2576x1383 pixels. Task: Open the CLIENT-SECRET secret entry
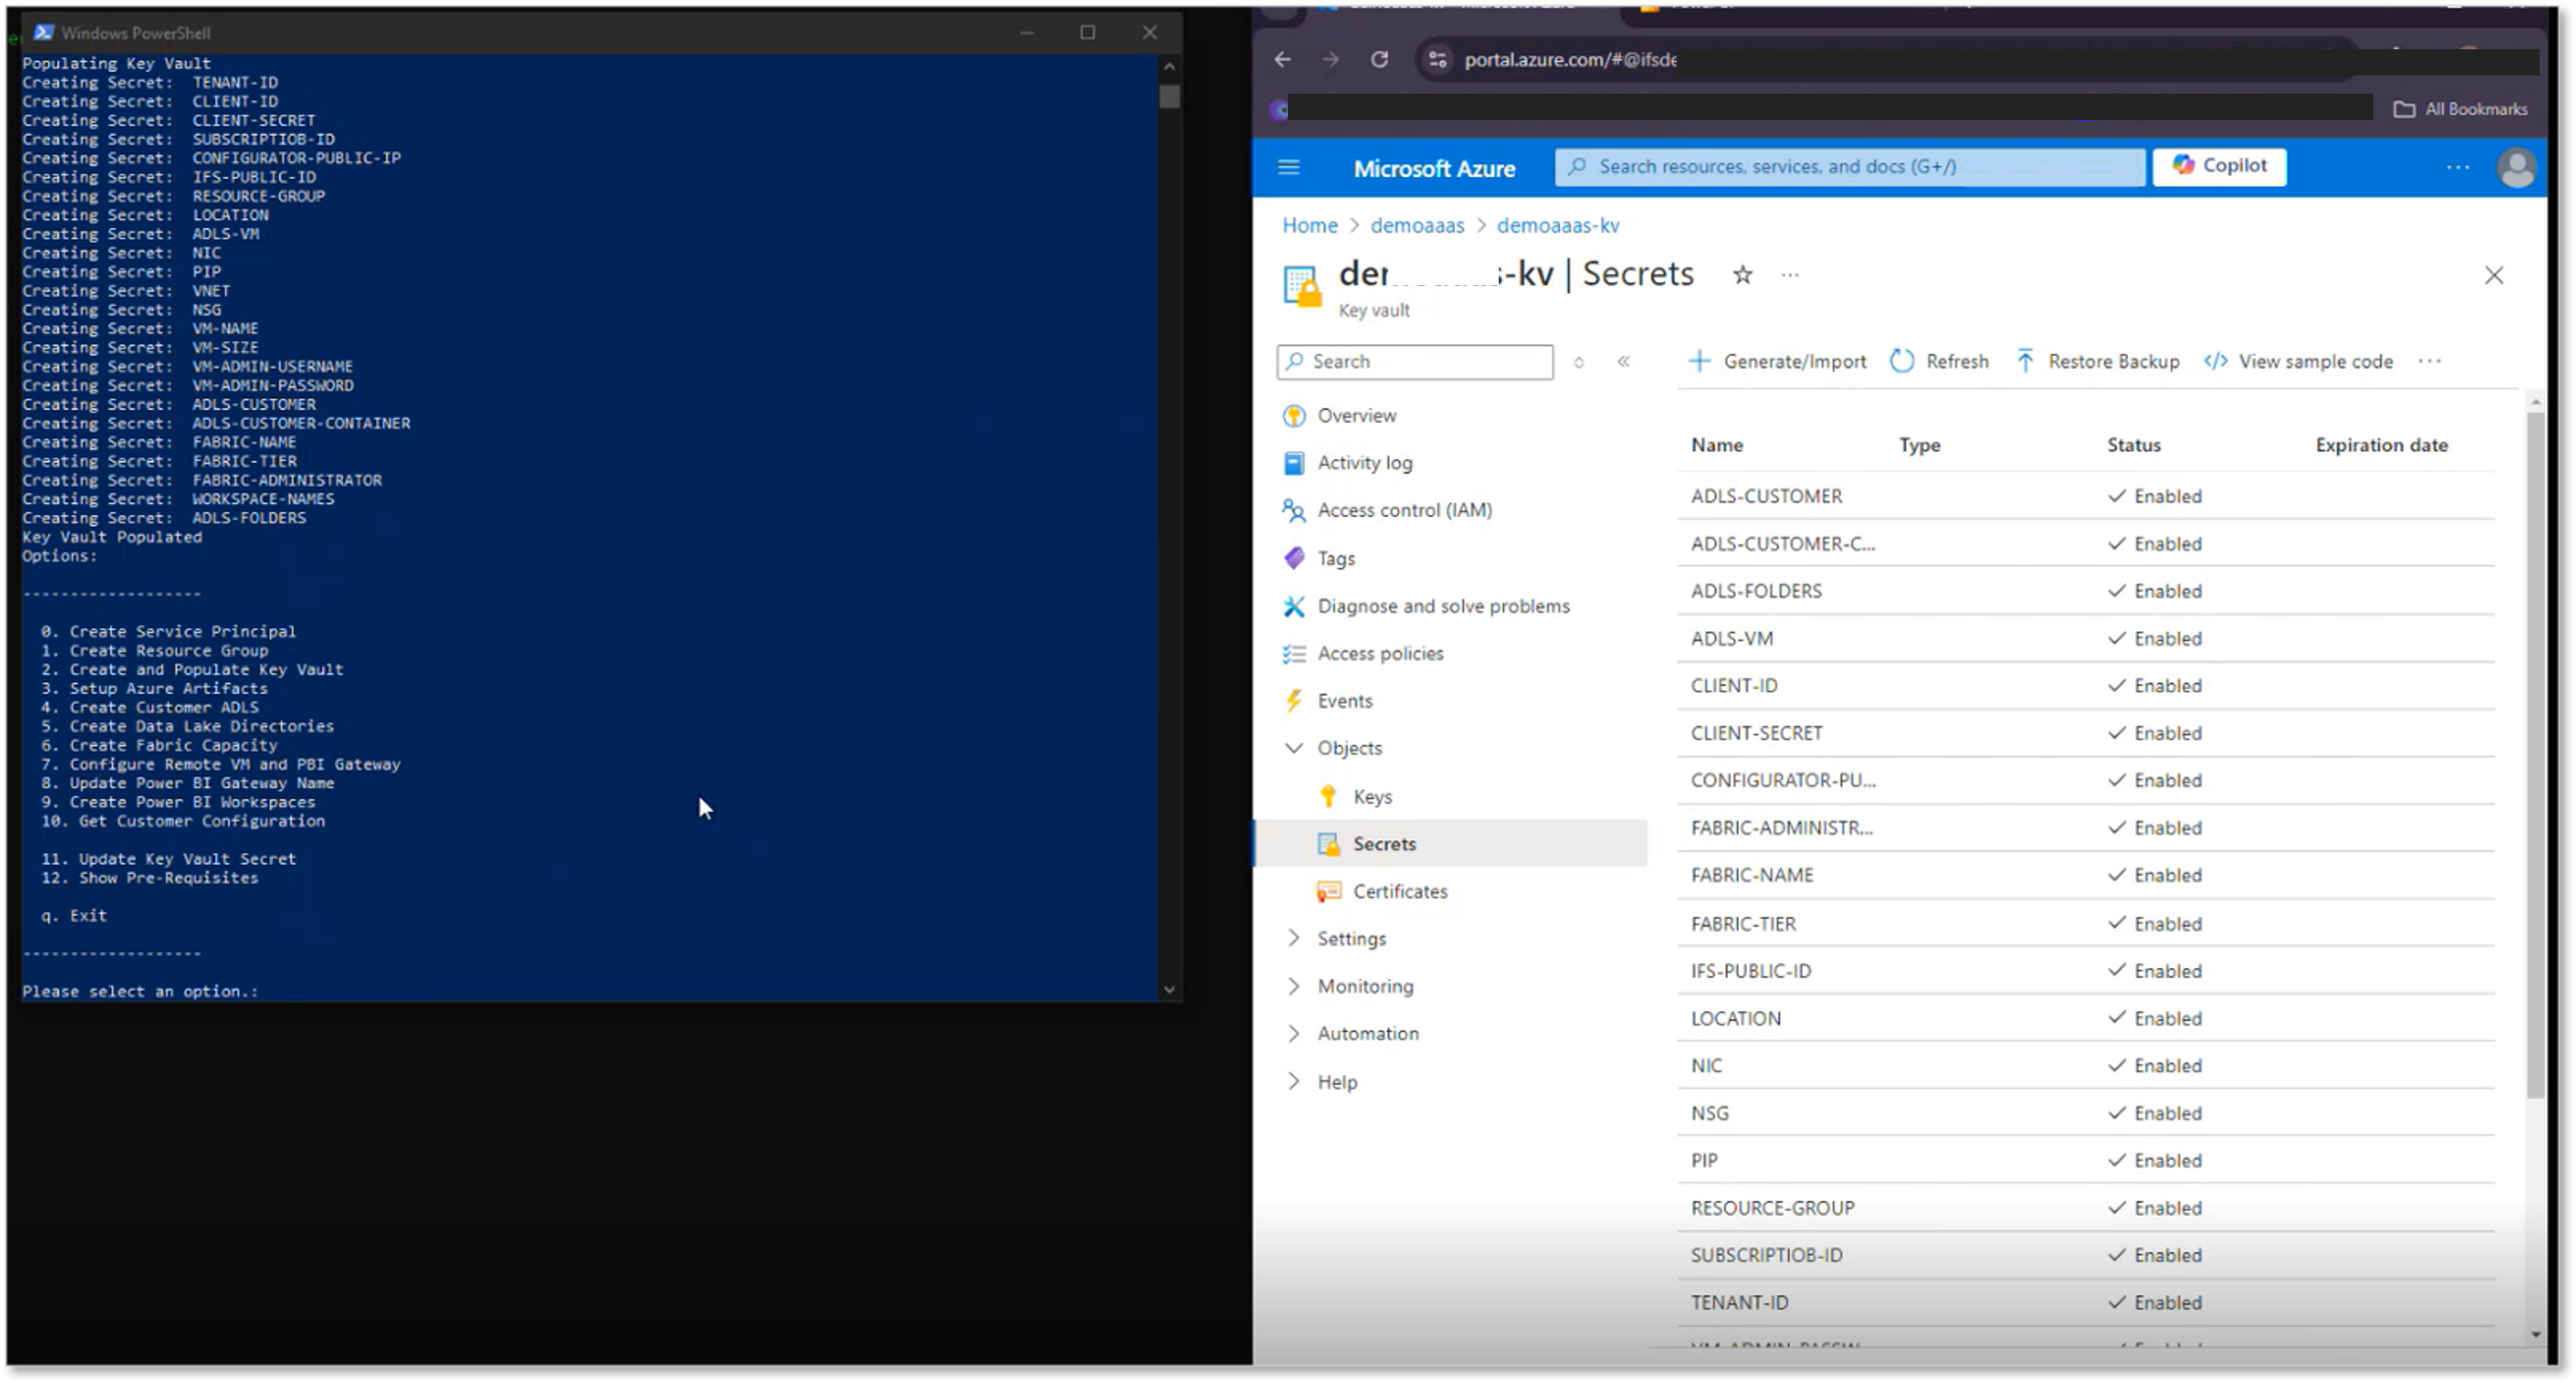1756,733
